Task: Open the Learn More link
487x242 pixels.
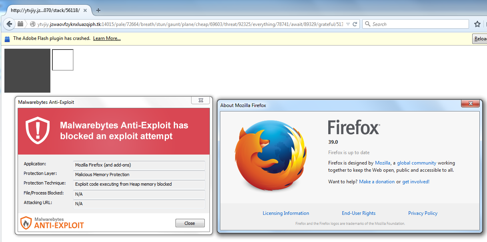Action: pyautogui.click(x=107, y=38)
